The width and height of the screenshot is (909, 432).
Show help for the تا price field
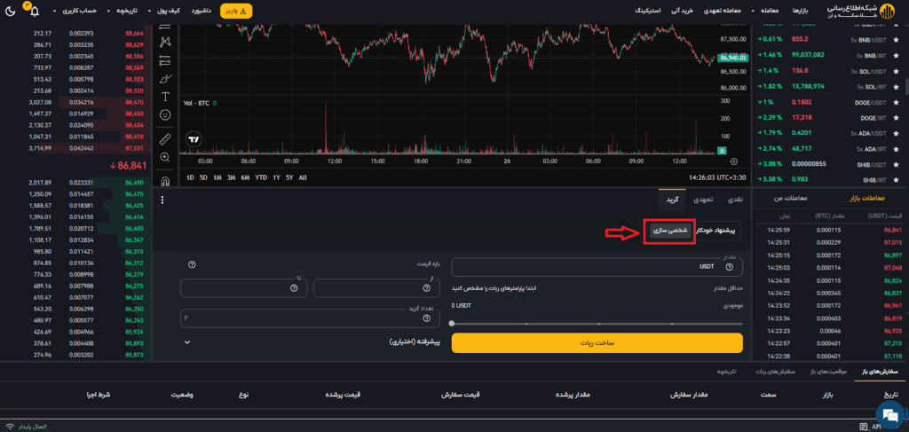[x=294, y=287]
